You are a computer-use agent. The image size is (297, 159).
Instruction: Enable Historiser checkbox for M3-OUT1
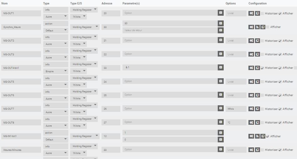(262, 14)
